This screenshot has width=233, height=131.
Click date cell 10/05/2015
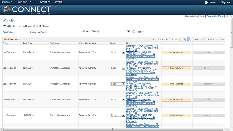point(28,115)
